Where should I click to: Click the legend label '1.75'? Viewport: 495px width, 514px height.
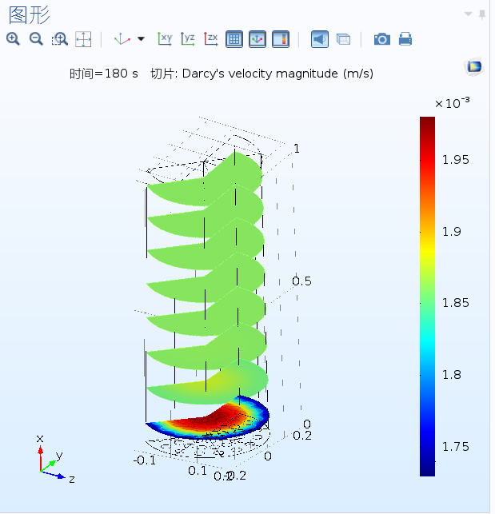456,447
